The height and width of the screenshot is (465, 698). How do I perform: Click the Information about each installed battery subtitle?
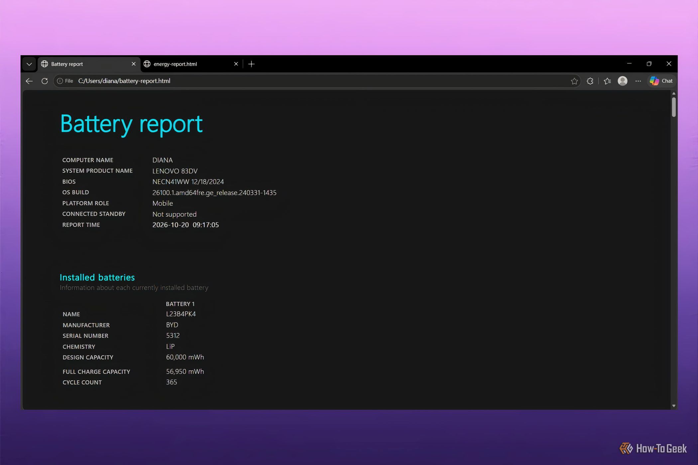tap(134, 288)
